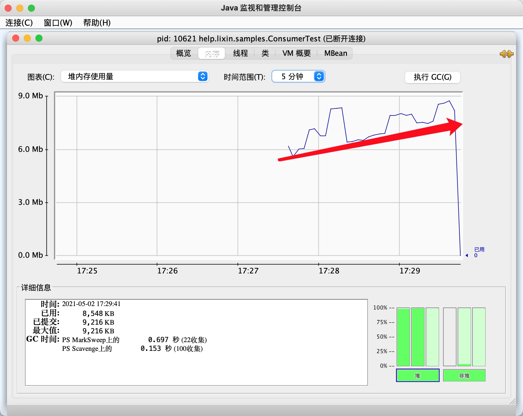Click the 17:28 time axis label
523x416 pixels.
click(x=329, y=271)
